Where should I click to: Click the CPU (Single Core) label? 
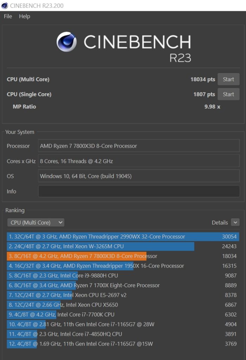point(29,94)
